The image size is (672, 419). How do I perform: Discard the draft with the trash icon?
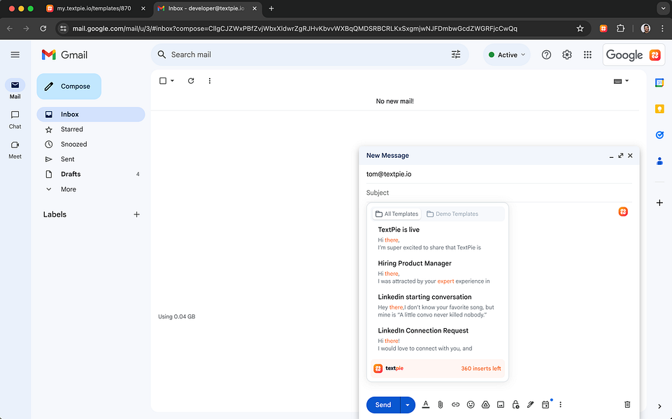coord(627,404)
